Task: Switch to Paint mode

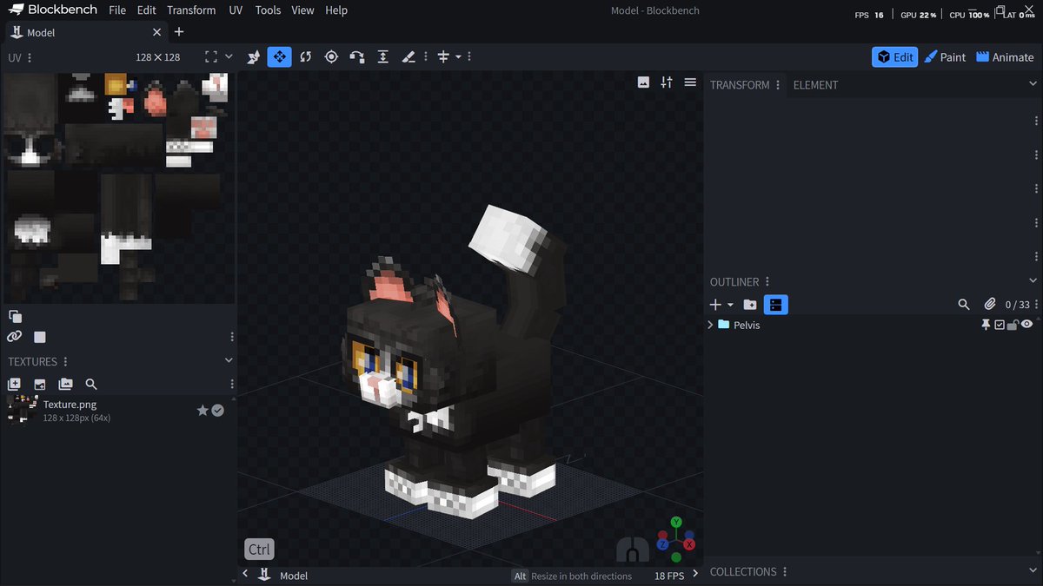Action: pos(945,56)
